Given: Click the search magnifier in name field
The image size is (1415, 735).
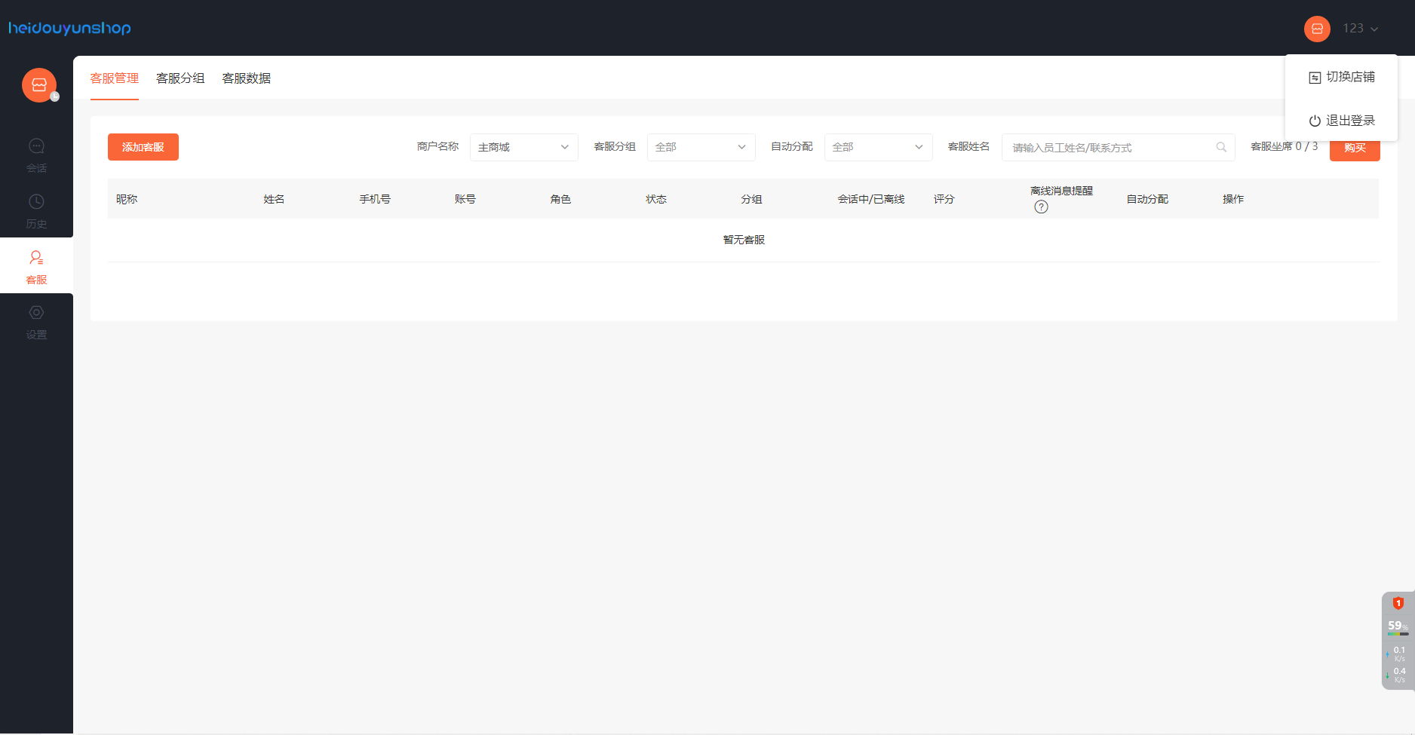Looking at the screenshot, I should (x=1221, y=148).
